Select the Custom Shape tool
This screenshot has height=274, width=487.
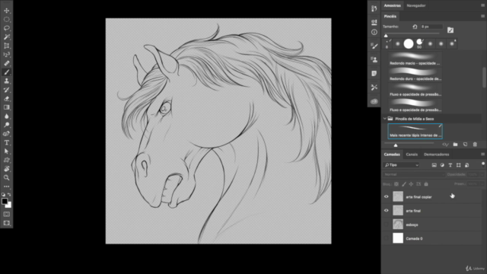tap(7, 160)
